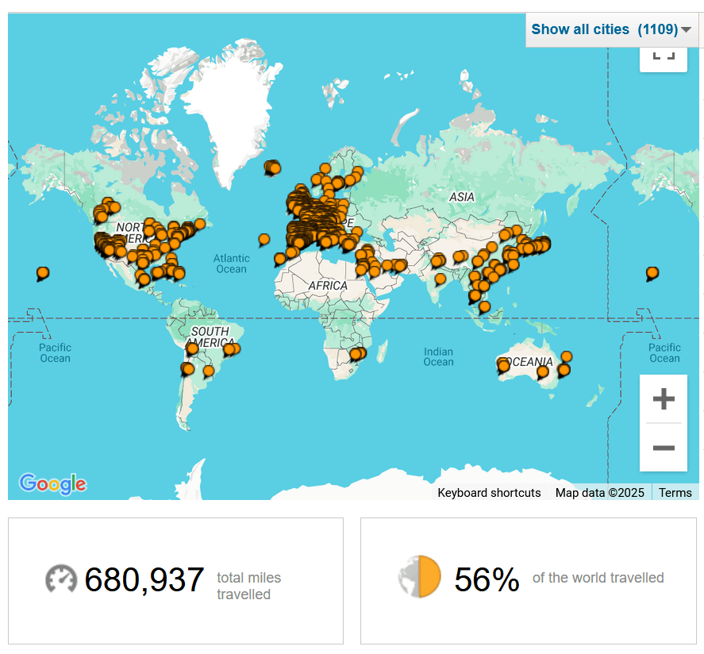Screen dimensions: 704x654
Task: Click the Pacific pin on right edge
Action: [652, 272]
